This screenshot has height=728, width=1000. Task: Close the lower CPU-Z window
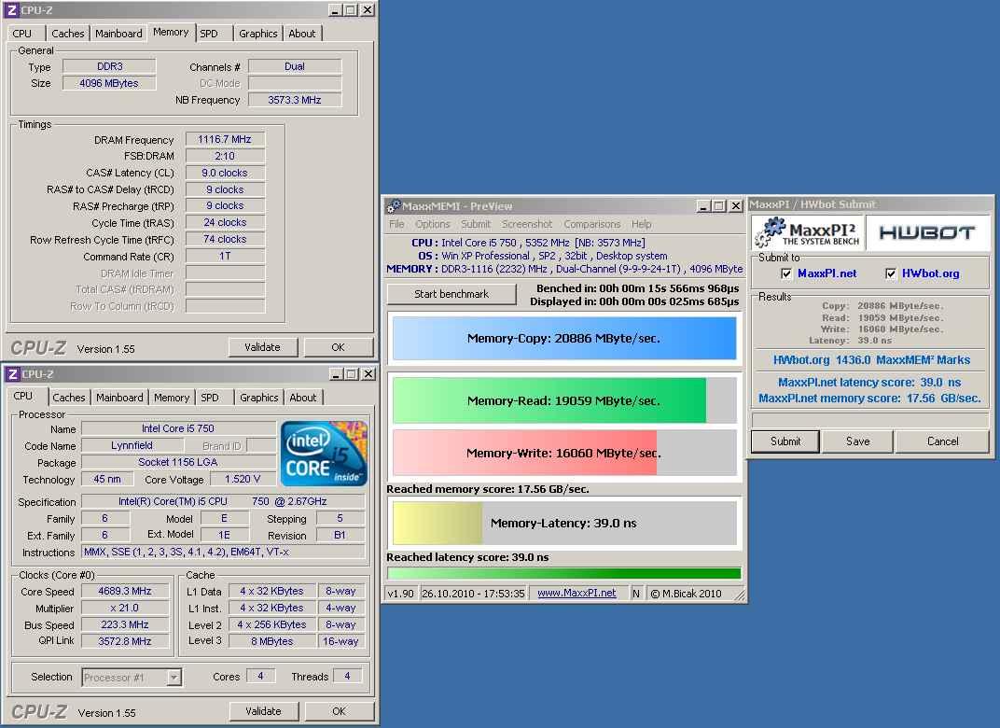point(368,374)
